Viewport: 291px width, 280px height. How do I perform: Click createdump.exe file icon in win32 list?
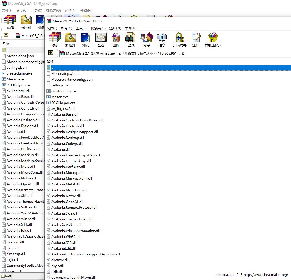click(x=48, y=91)
